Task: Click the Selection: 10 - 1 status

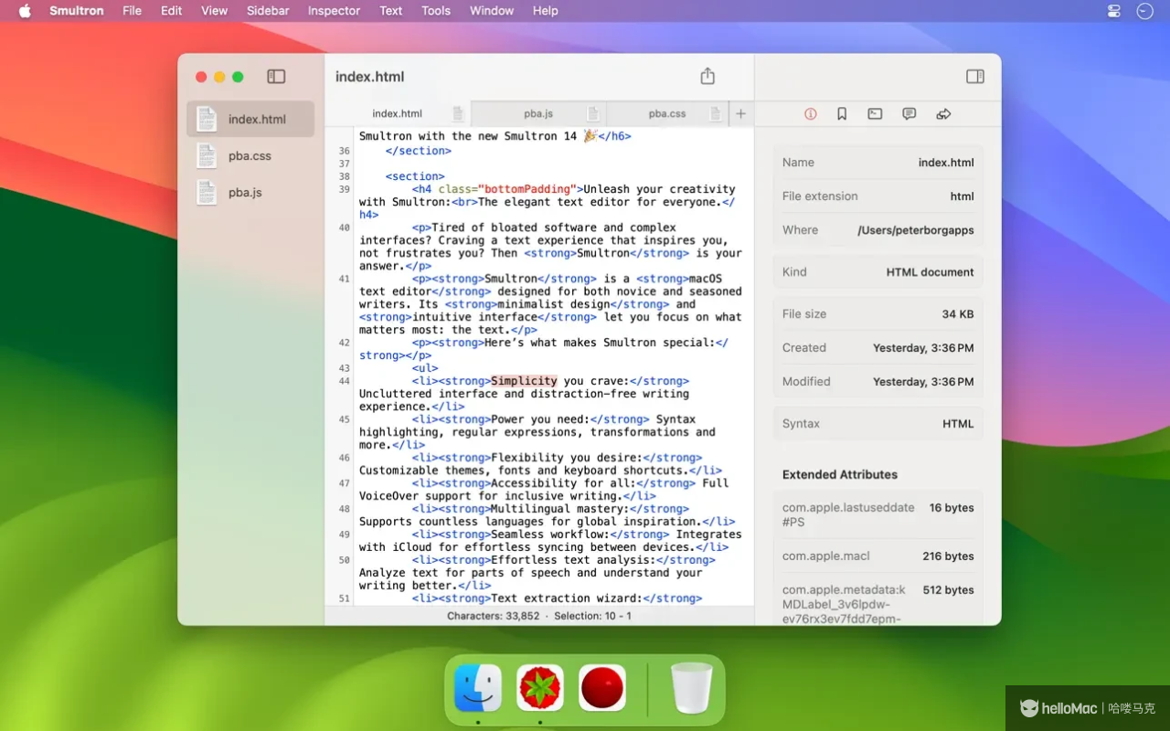Action: point(592,616)
